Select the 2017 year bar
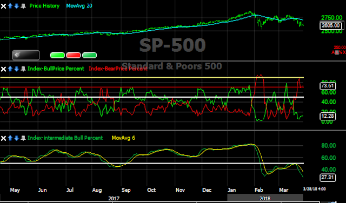Viewport: 346px width, 203px height. click(x=114, y=198)
